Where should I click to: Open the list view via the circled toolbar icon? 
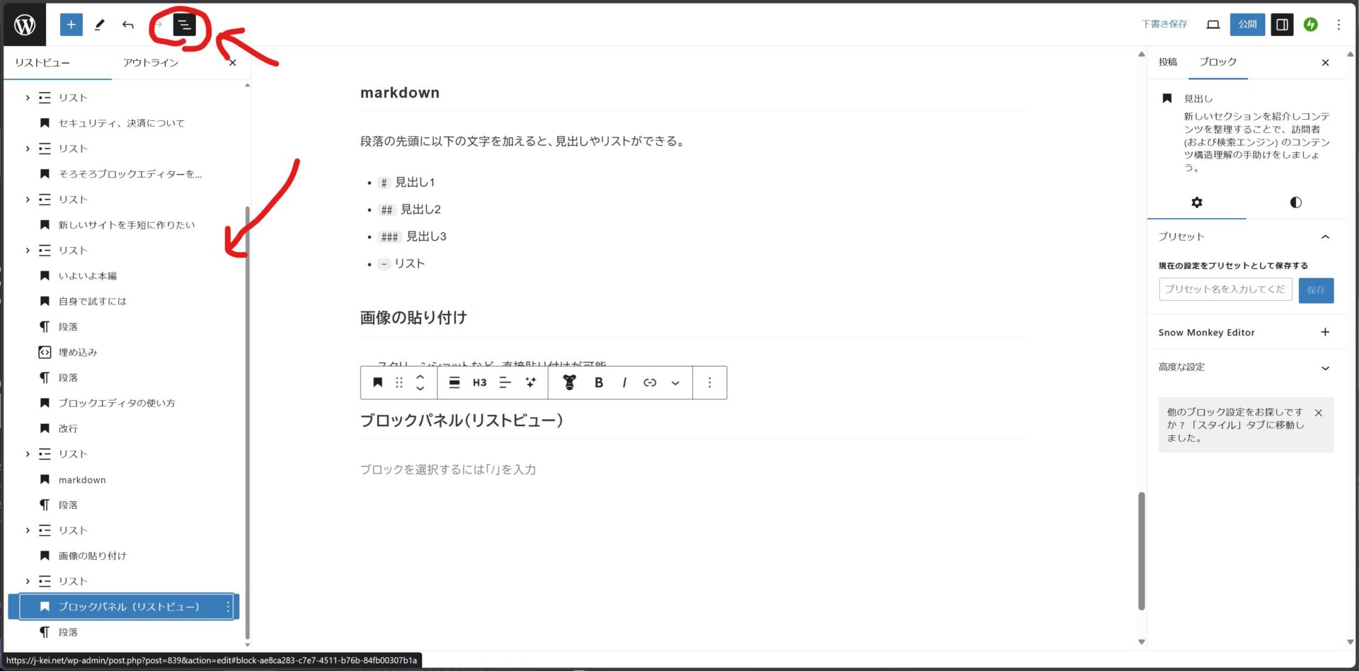click(x=183, y=24)
